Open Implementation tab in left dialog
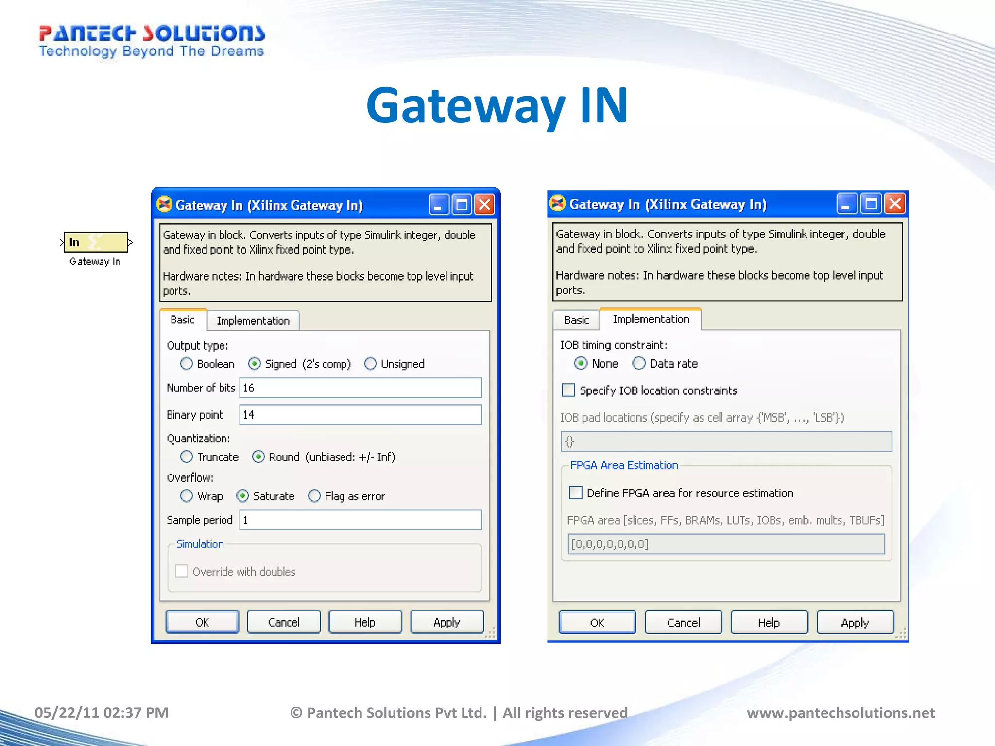 point(253,321)
